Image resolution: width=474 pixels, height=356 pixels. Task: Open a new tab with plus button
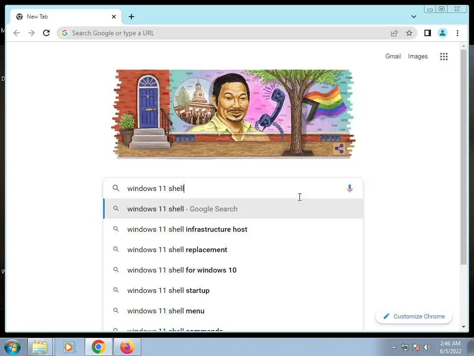click(x=131, y=17)
